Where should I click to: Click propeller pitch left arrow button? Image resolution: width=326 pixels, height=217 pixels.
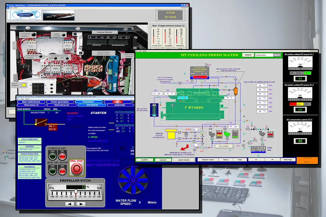[70, 204]
